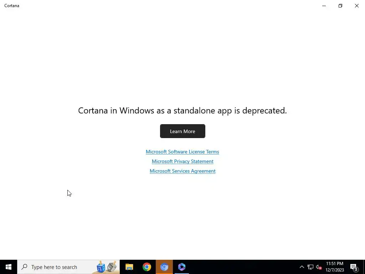The width and height of the screenshot is (365, 274).
Task: Minimize the Cortana window
Action: click(324, 6)
